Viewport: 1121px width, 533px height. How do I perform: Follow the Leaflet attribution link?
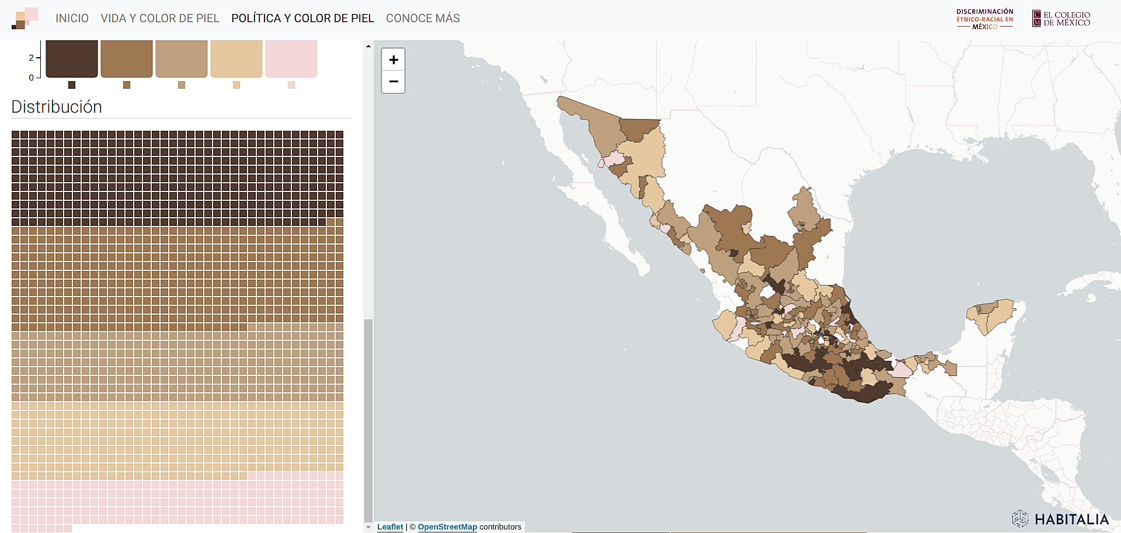point(390,527)
